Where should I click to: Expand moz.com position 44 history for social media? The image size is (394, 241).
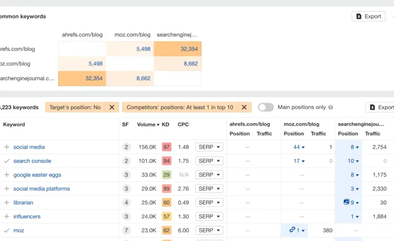tap(299, 147)
